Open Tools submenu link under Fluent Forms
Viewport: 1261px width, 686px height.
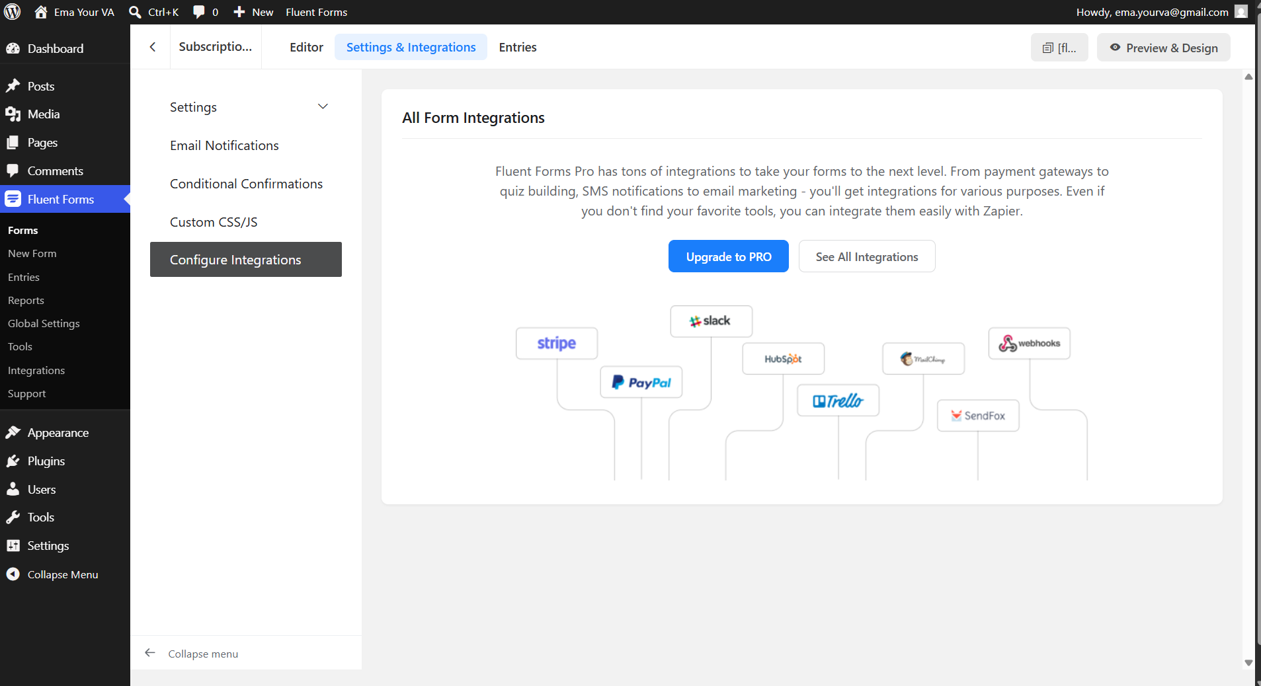pyautogui.click(x=20, y=346)
